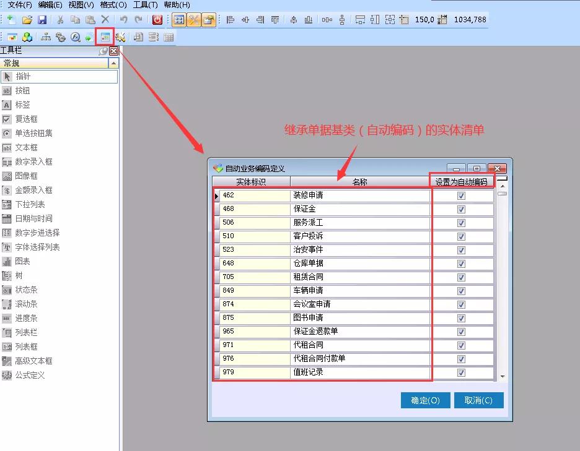Image resolution: width=580 pixels, height=451 pixels.
Task: Toggle auto-code checkbox for 值班记录
Action: (461, 372)
